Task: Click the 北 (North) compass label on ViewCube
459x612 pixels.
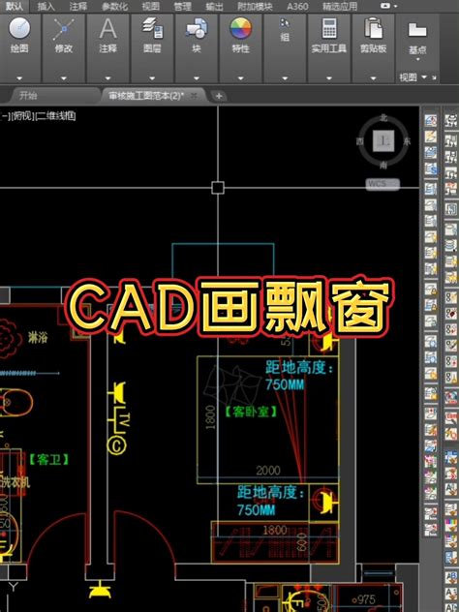Action: 383,118
